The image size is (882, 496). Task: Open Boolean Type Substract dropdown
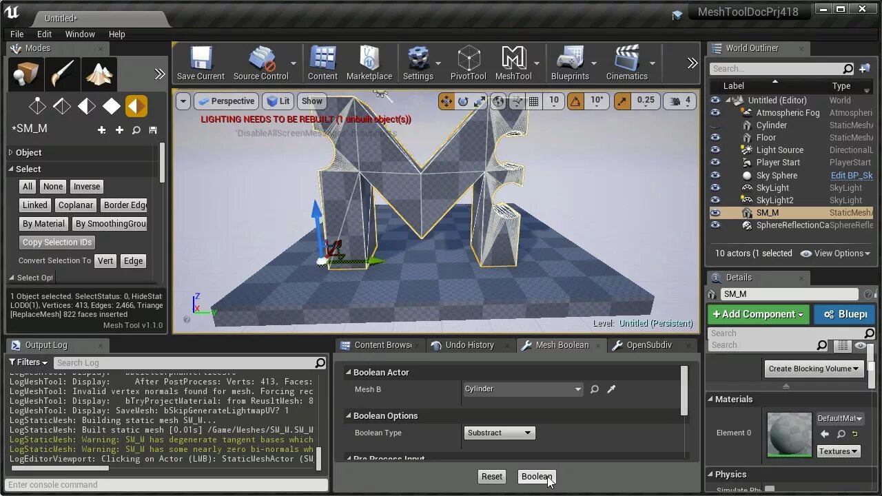coord(500,433)
